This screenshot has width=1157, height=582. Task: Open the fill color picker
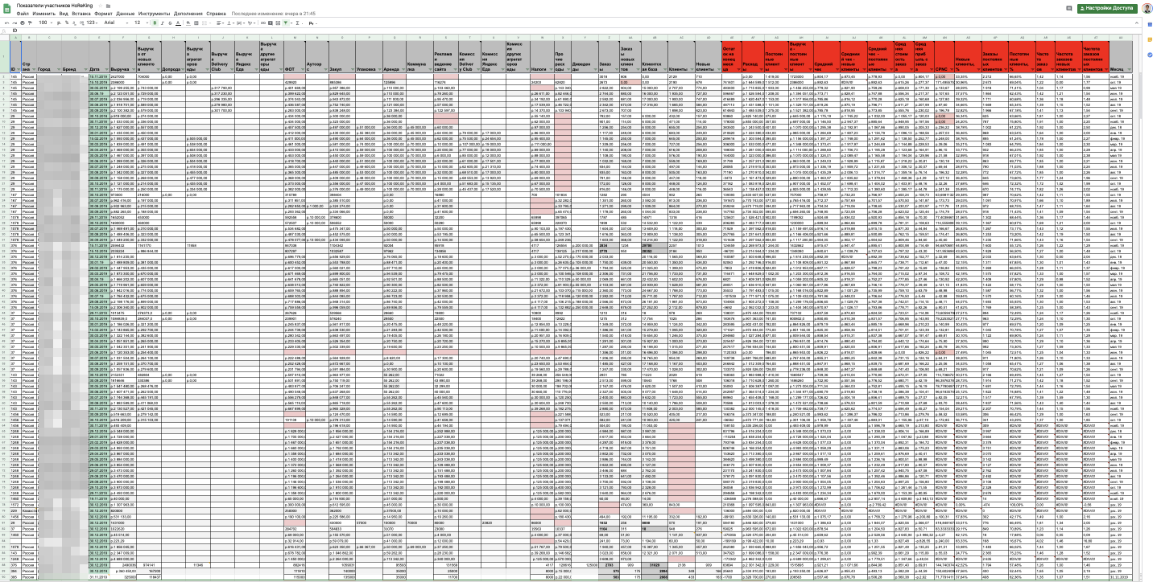[188, 23]
